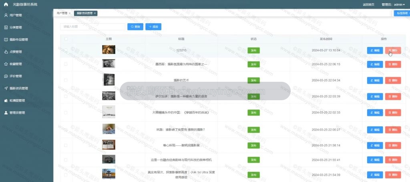
Task: Open the thumbnail of the 林路 article
Action: (x=109, y=129)
